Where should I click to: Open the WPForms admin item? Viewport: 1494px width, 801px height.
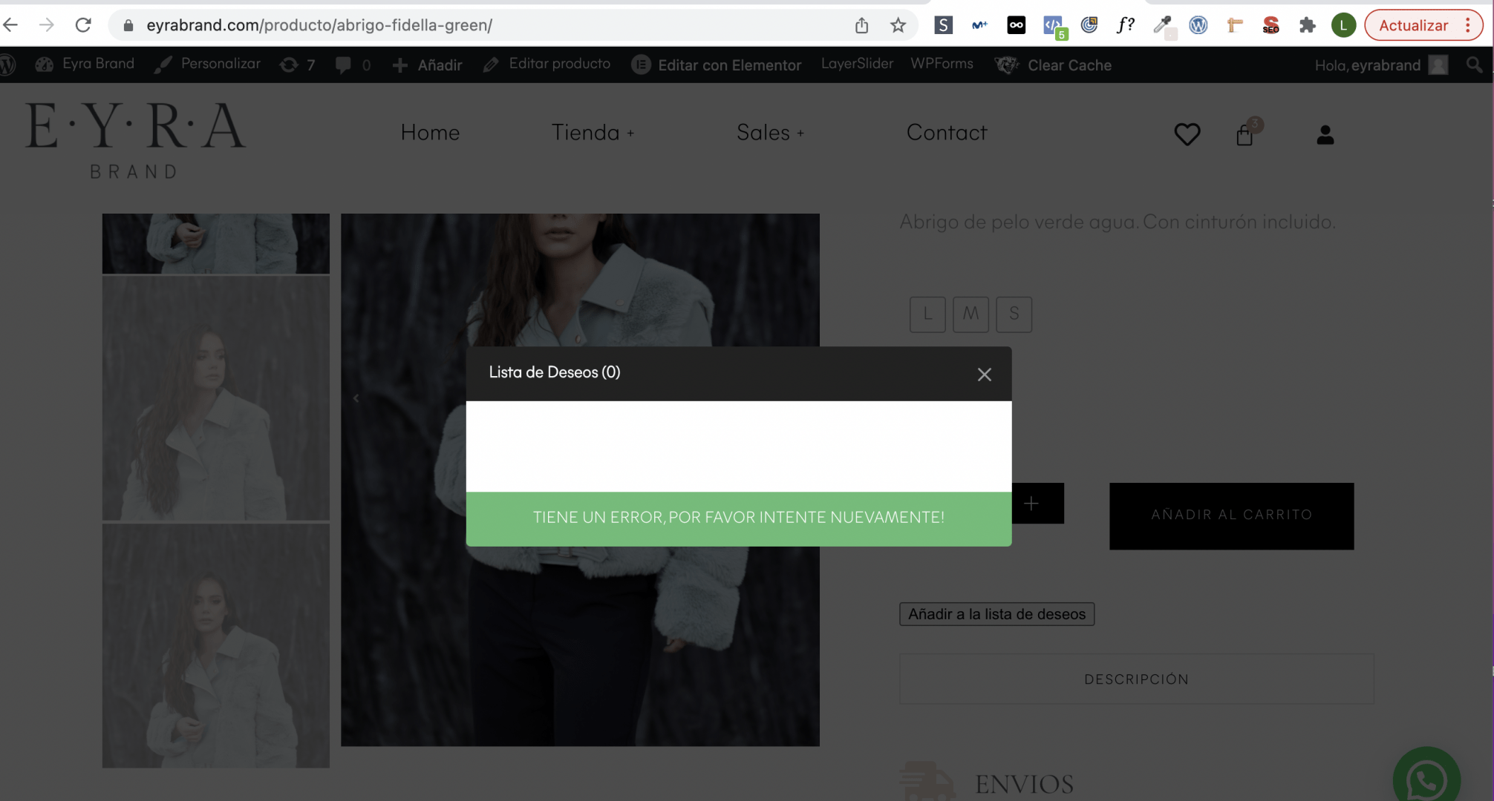point(942,64)
